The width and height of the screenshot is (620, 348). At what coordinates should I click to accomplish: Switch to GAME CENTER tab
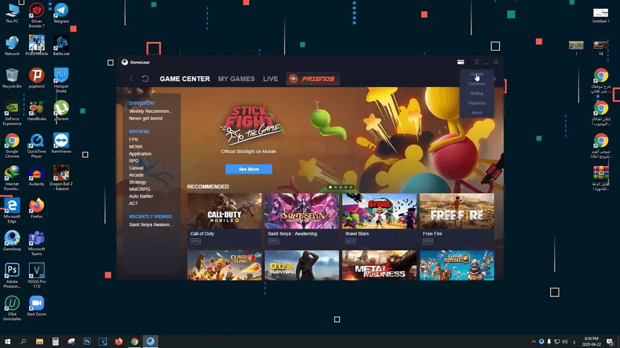pos(185,79)
